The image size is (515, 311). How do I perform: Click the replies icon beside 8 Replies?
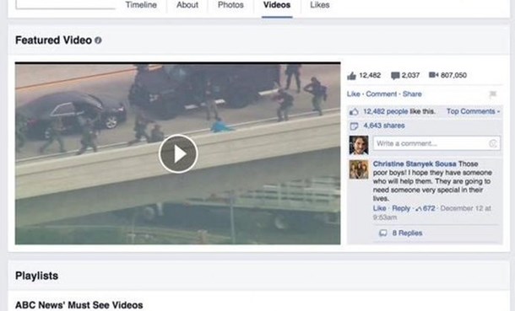tap(382, 233)
